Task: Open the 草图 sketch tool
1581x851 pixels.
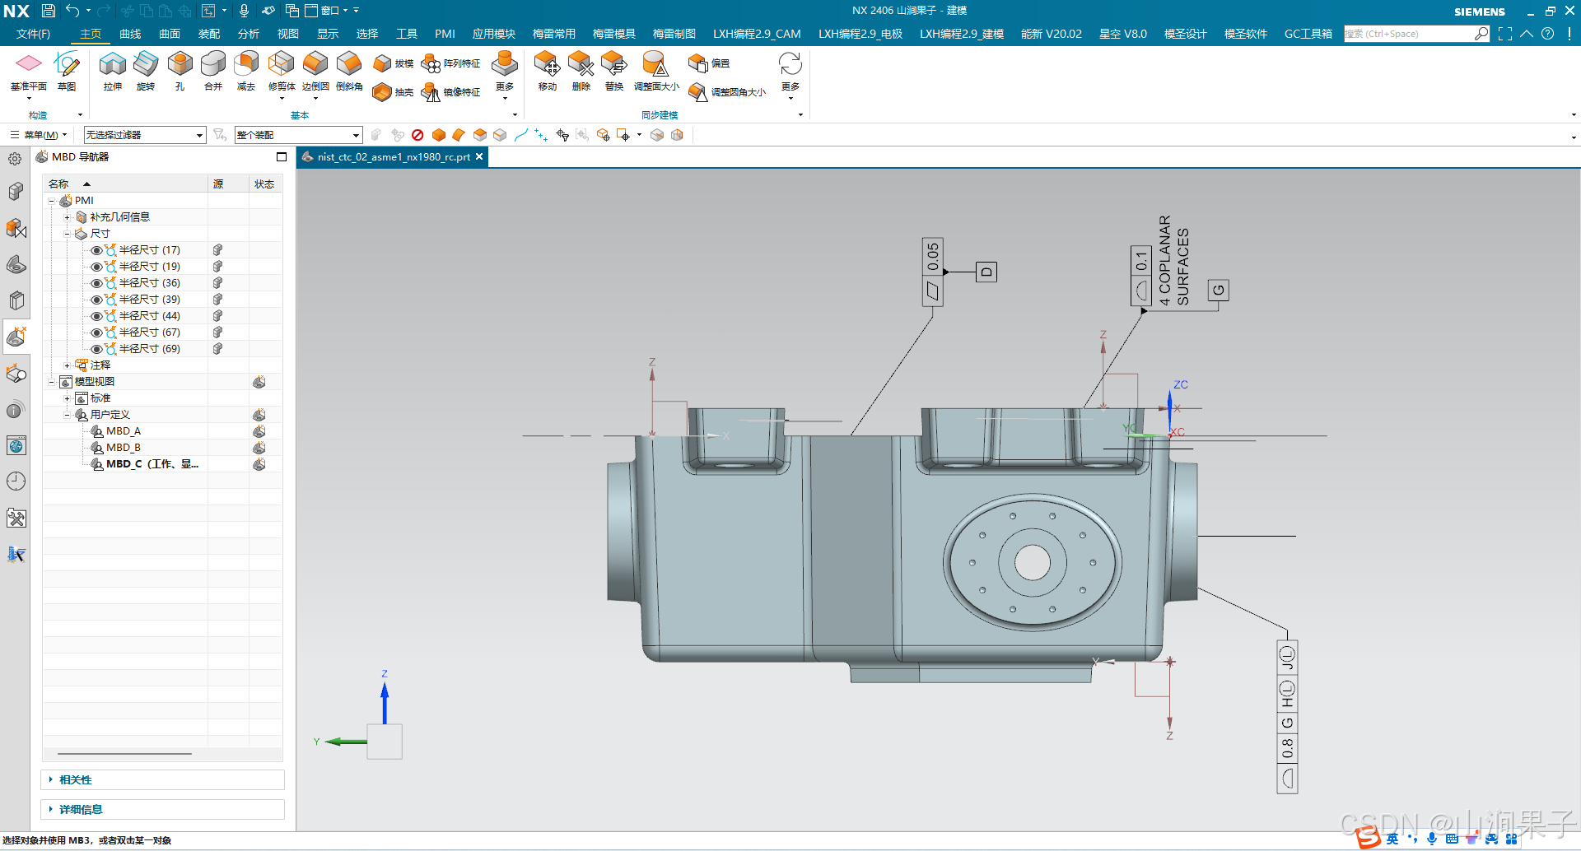Action: [x=67, y=71]
